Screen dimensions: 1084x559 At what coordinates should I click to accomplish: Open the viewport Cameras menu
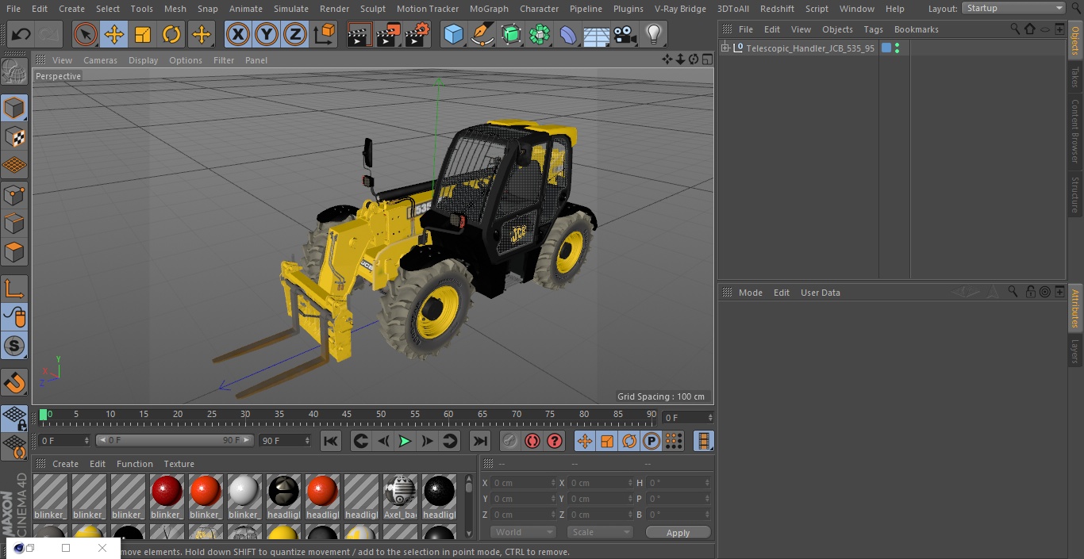click(x=100, y=60)
